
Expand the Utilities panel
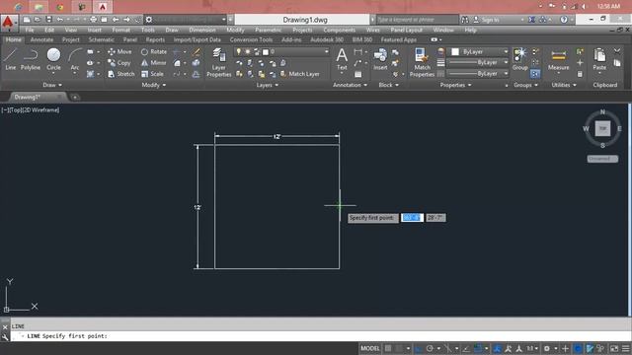(564, 85)
